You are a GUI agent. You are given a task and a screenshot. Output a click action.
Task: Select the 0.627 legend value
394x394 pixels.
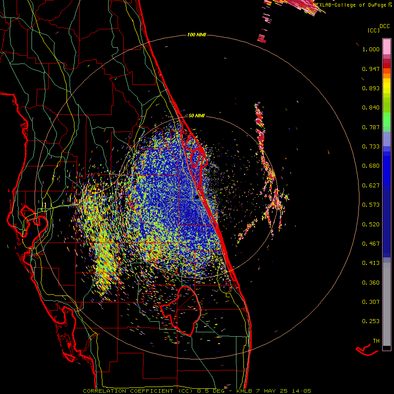(x=371, y=186)
